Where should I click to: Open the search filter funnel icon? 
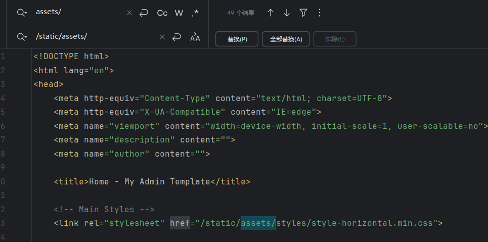pos(303,13)
